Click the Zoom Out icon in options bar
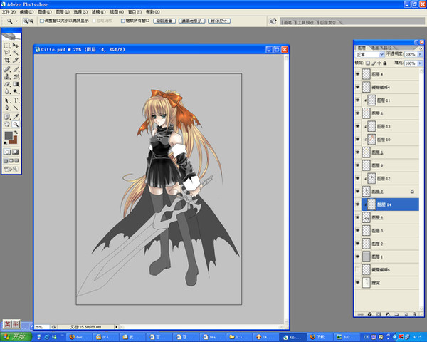This screenshot has height=342, width=427. [31, 21]
